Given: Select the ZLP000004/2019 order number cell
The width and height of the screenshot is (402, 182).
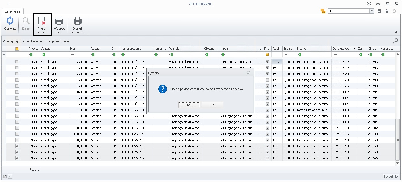Looking at the screenshot, I should tap(136, 74).
